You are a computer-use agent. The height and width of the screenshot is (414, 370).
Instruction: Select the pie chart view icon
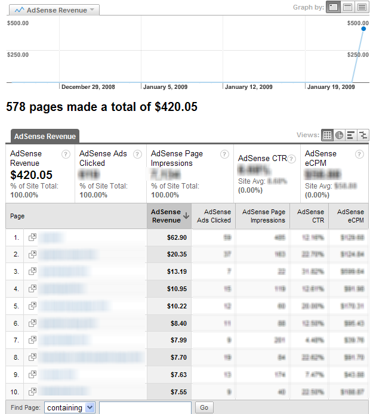click(339, 135)
